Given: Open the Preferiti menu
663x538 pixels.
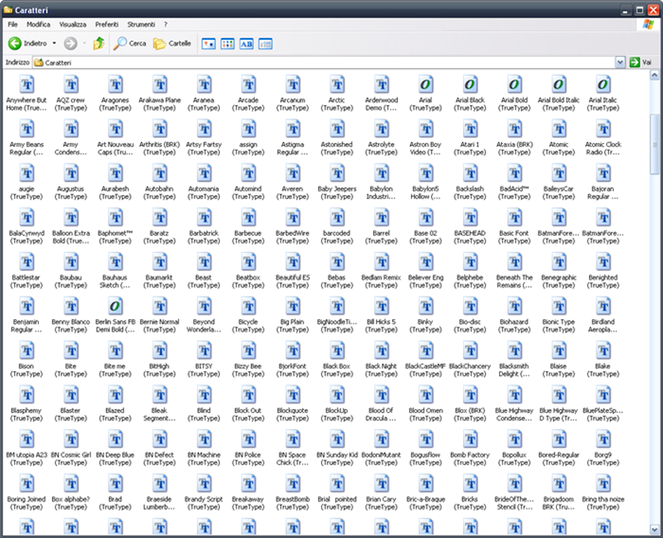Looking at the screenshot, I should click(x=107, y=25).
